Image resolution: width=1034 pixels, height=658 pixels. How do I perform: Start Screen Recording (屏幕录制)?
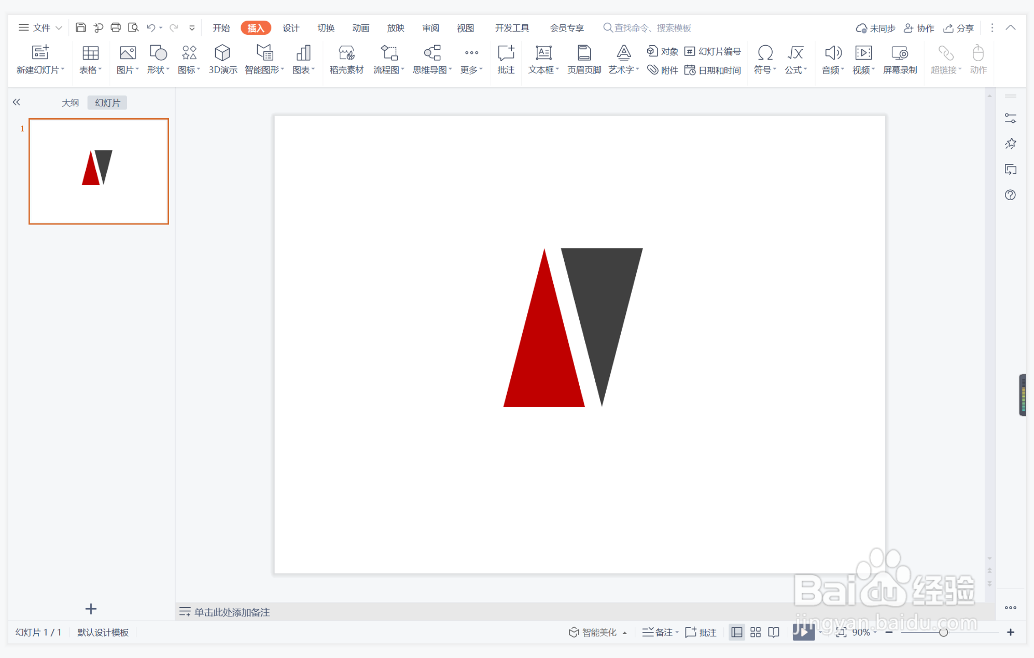pos(900,59)
